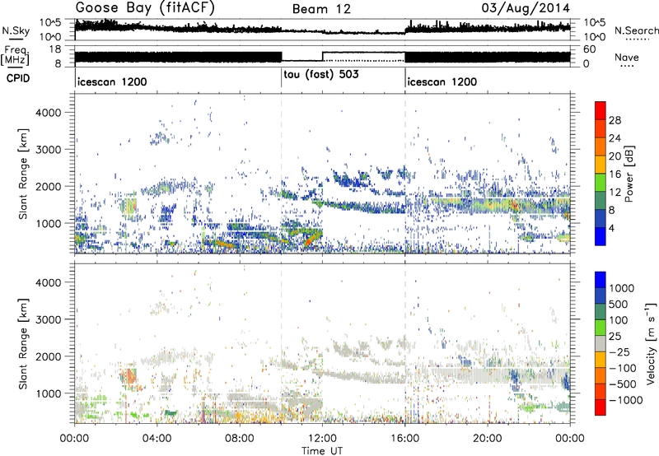The width and height of the screenshot is (659, 456).
Task: Click the 'Slant Range [km]' label of power panel
Action: tap(23, 174)
